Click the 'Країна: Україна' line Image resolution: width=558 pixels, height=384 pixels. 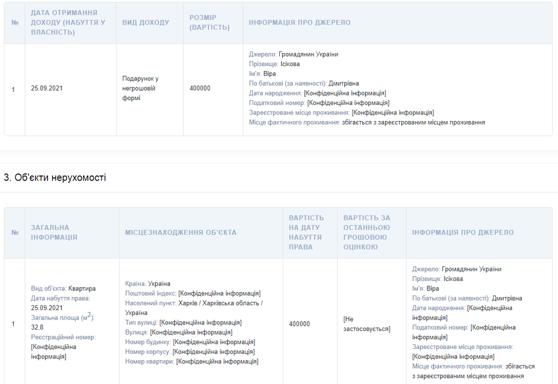148,283
